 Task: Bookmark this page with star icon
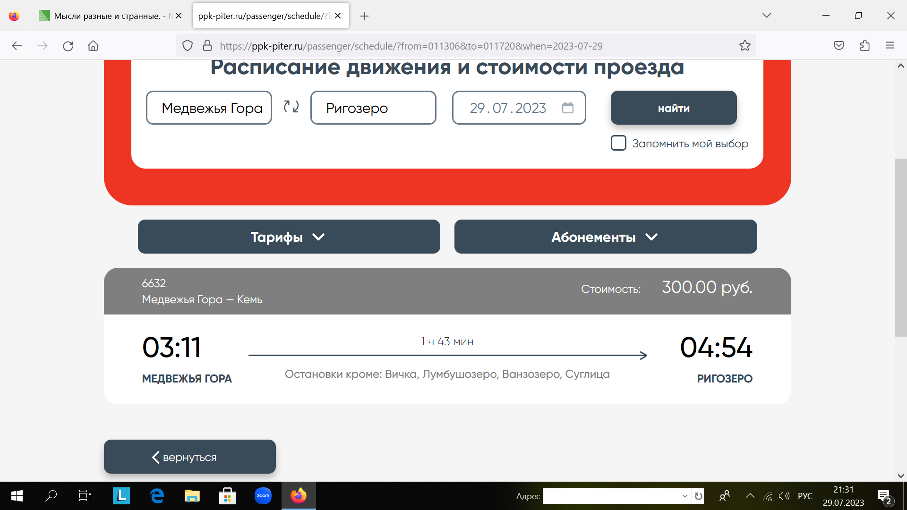(x=744, y=46)
